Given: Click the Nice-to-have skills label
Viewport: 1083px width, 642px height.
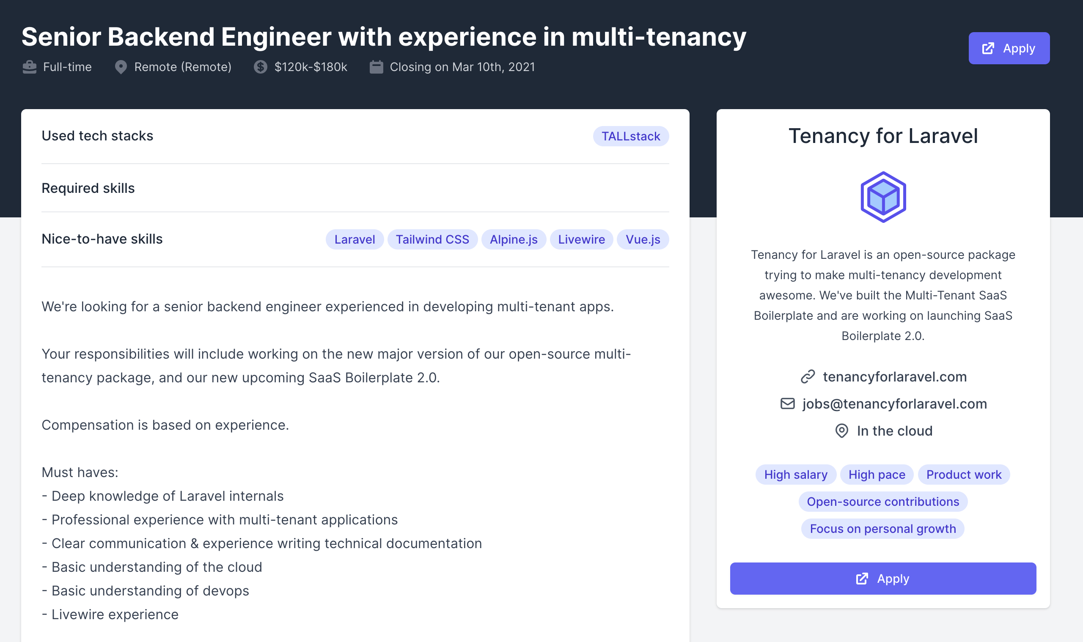Looking at the screenshot, I should [102, 239].
